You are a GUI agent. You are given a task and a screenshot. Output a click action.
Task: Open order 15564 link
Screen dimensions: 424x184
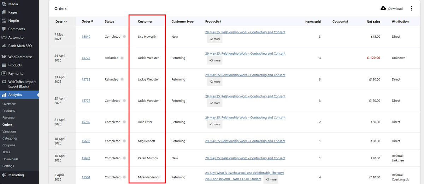pyautogui.click(x=86, y=177)
